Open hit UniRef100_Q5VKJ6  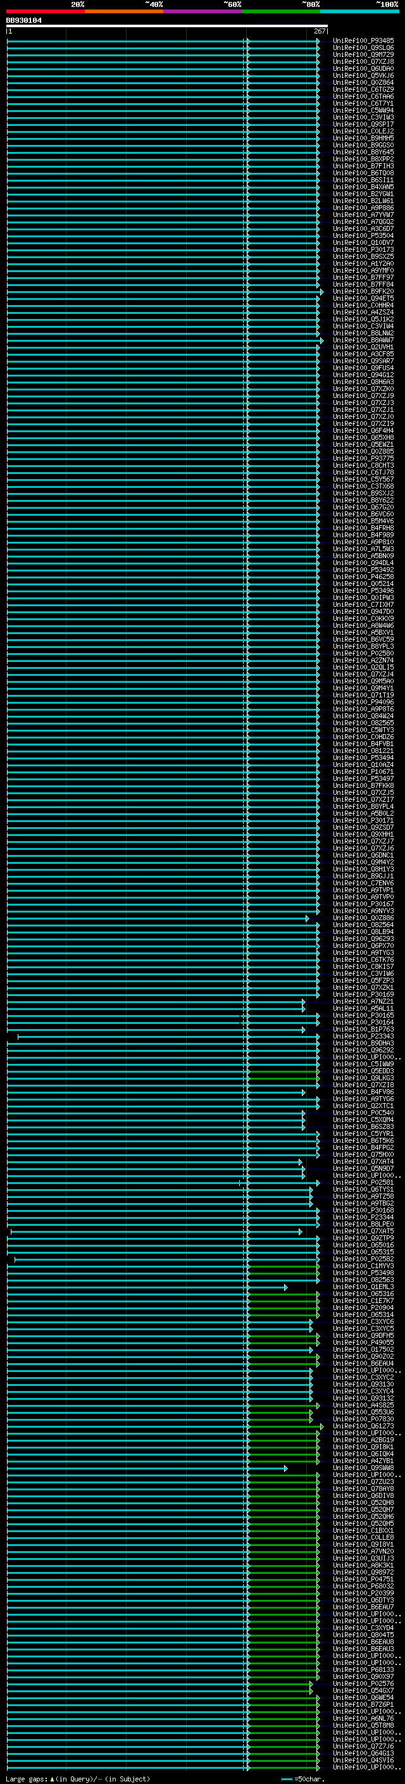coord(363,75)
